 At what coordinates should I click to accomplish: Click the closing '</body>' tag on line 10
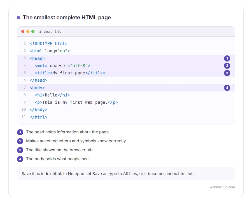pos(38,110)
